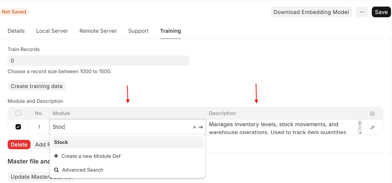
Task: Uncheck the row 1 checkbox
Action: (x=18, y=127)
